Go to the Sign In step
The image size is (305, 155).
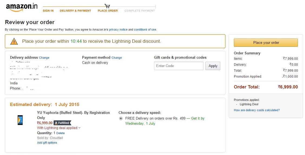pos(48,11)
